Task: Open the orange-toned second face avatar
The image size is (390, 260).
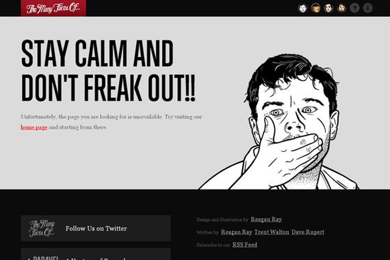Action: [316, 8]
